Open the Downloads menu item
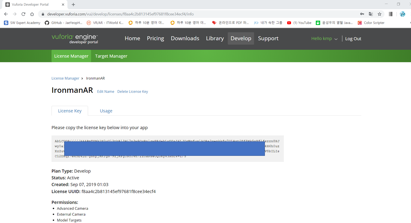Image resolution: width=411 pixels, height=223 pixels. tap(185, 38)
